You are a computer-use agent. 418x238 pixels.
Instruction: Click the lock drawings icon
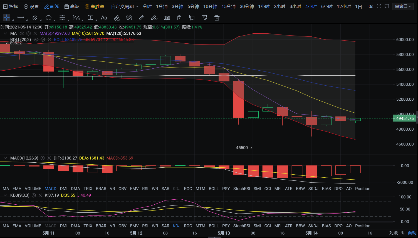179,18
